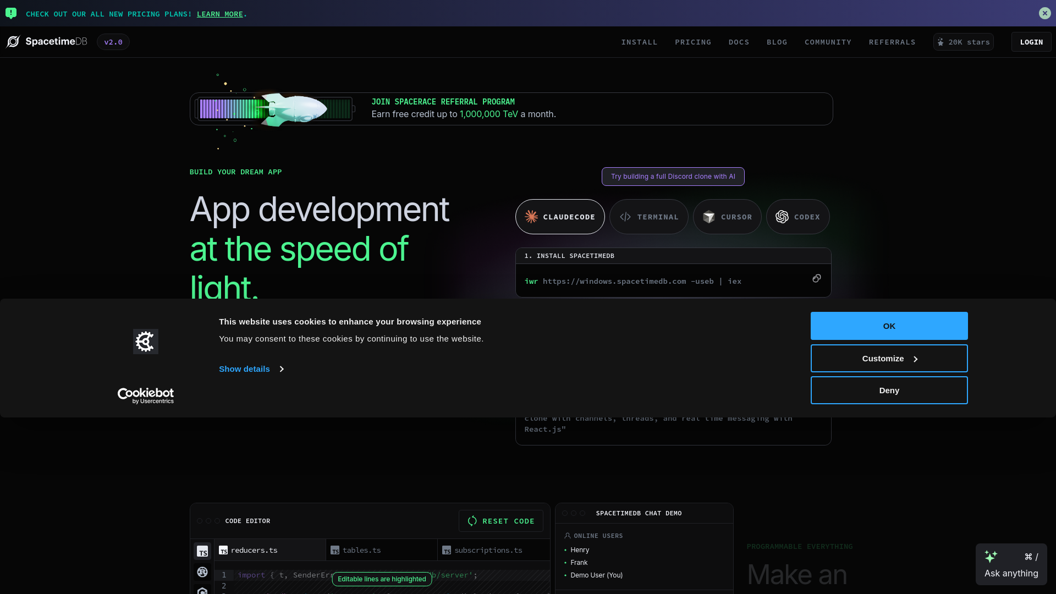1056x594 pixels.
Task: Click the Cookiebot gear icon
Action: [146, 342]
